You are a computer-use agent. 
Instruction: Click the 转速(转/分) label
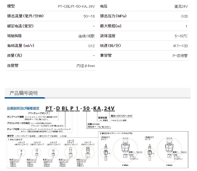point(111,46)
